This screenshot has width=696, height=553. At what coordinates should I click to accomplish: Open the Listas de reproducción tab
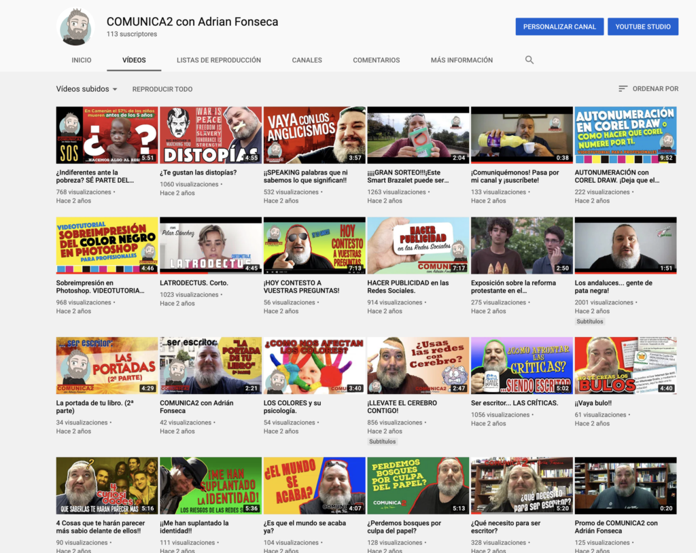coord(218,60)
